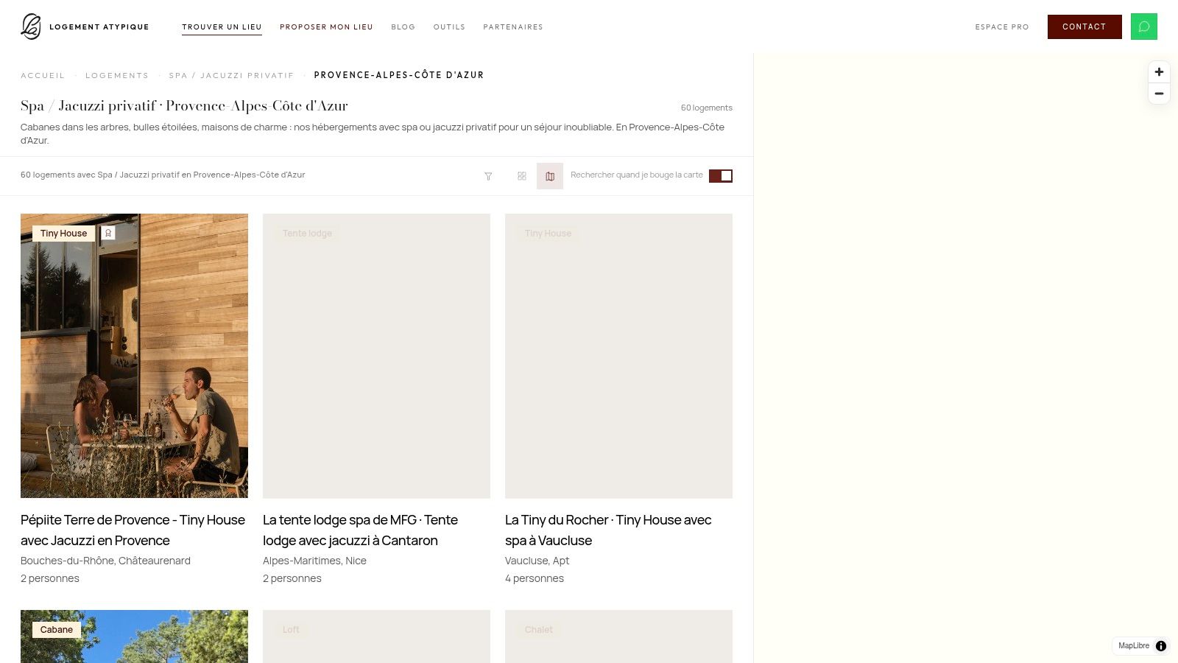Open the Espace Pro link
1178x663 pixels.
tap(1002, 27)
